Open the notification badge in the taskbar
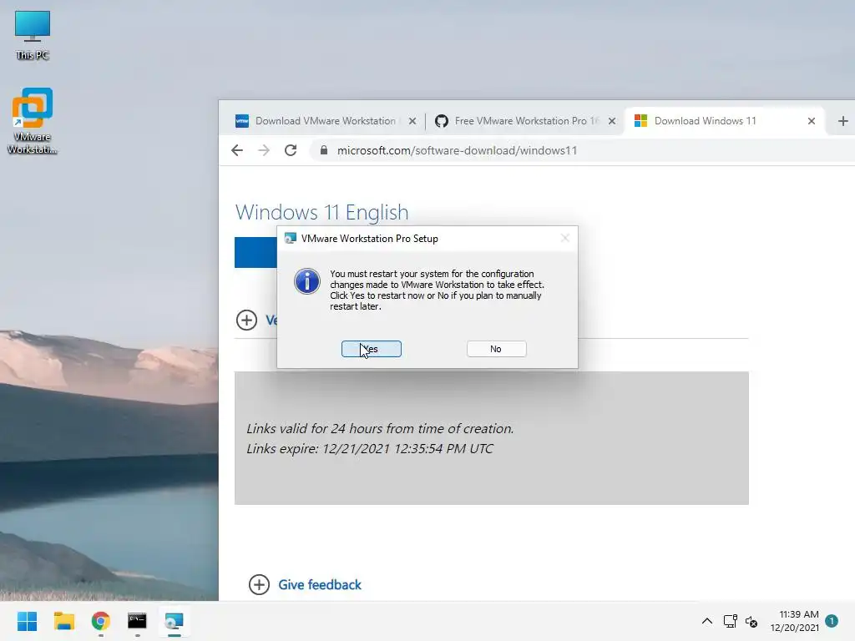The height and width of the screenshot is (641, 855). click(x=832, y=621)
